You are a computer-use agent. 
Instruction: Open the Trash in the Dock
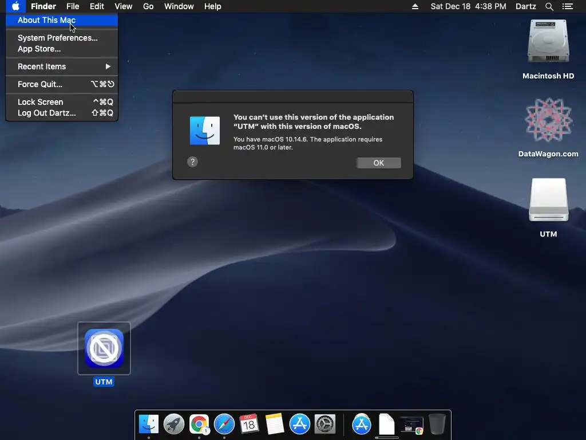(x=437, y=425)
